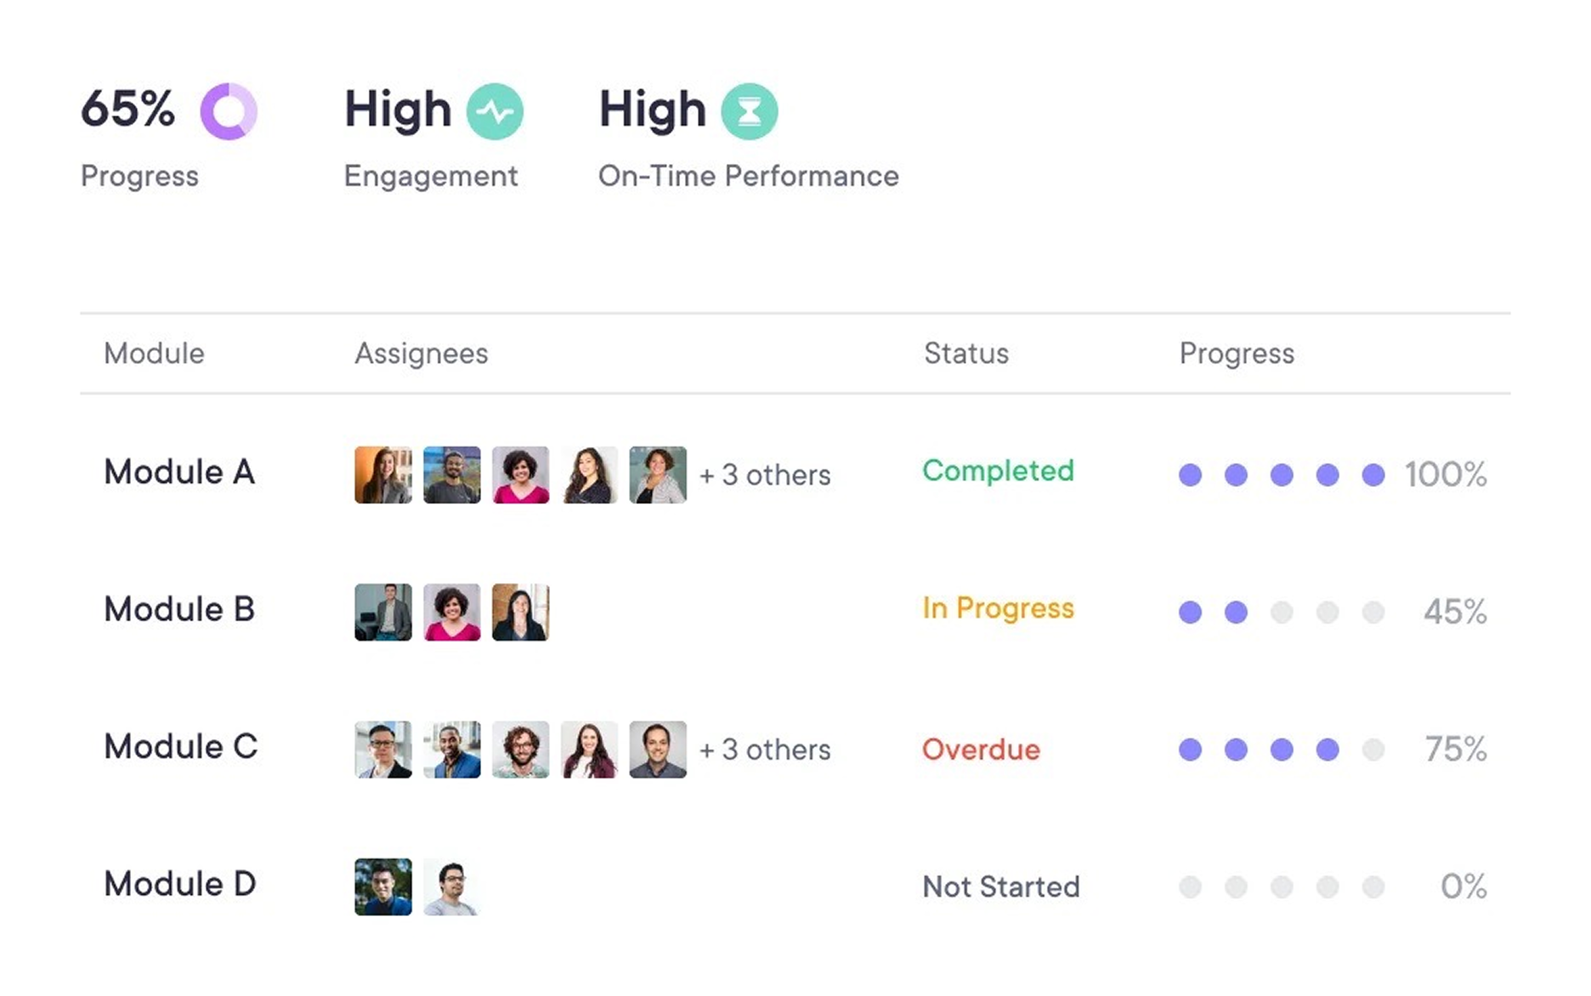The image size is (1591, 996).
Task: Click the Engagement pulse icon
Action: [x=495, y=111]
